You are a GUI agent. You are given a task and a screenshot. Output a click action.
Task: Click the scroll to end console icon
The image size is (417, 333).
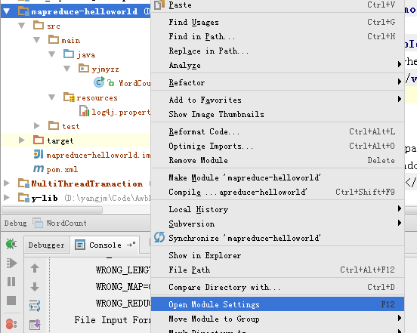35,325
